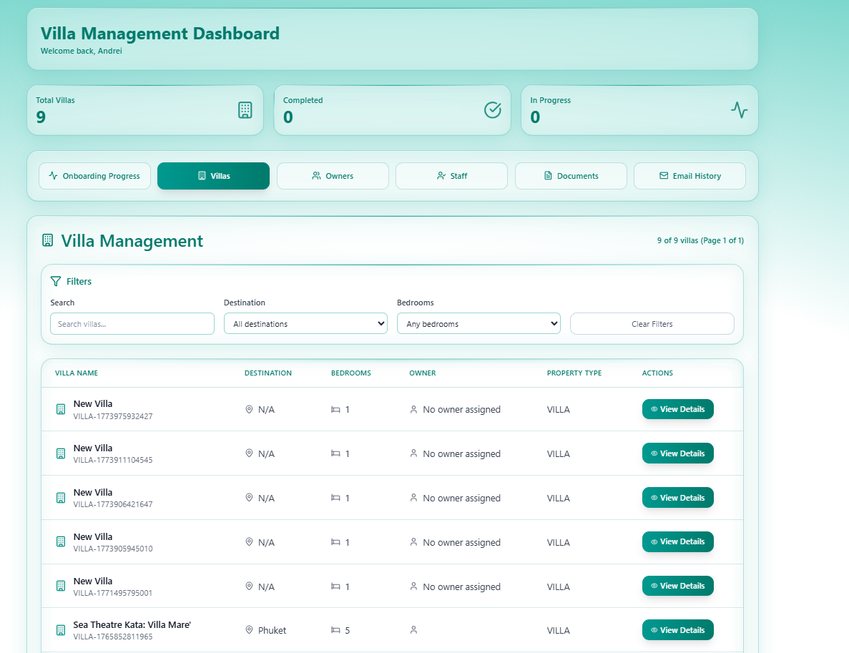This screenshot has height=653, width=849.
Task: Click bed icon in Sea Theatre Kata row
Action: [335, 630]
